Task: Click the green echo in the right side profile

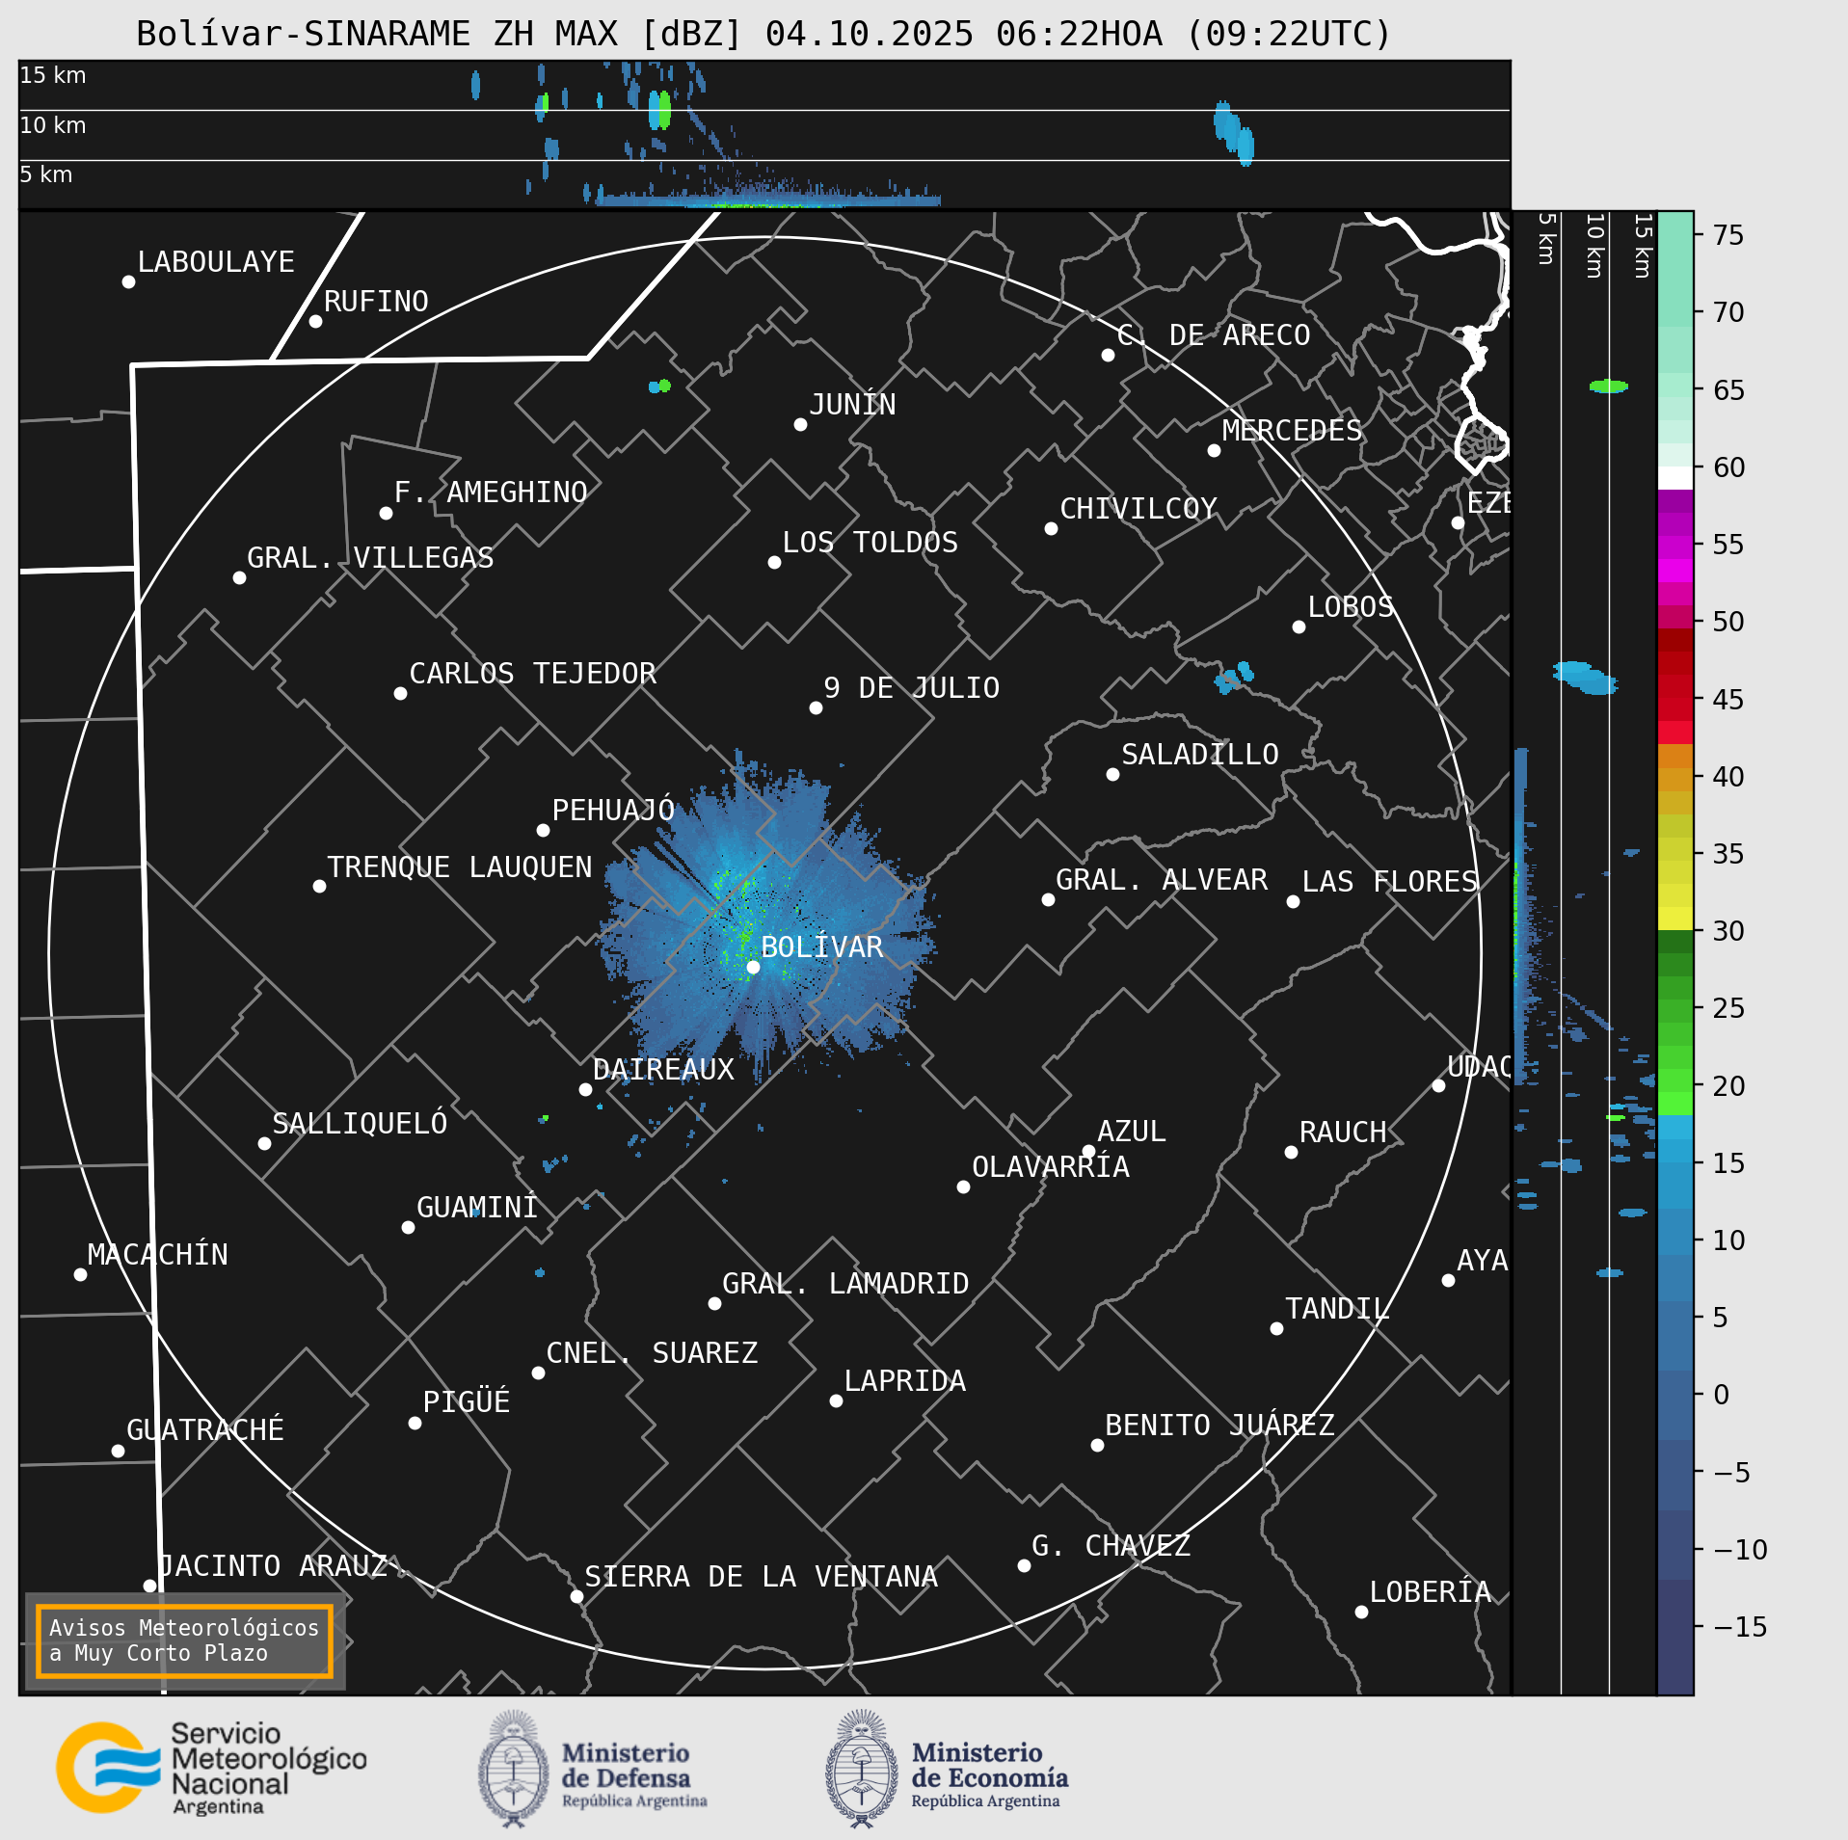Action: [x=1608, y=387]
